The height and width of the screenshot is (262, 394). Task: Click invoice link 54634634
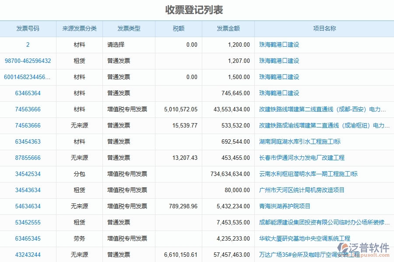pyautogui.click(x=28, y=206)
